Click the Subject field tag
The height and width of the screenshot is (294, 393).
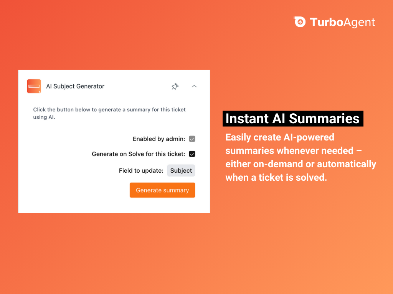181,171
